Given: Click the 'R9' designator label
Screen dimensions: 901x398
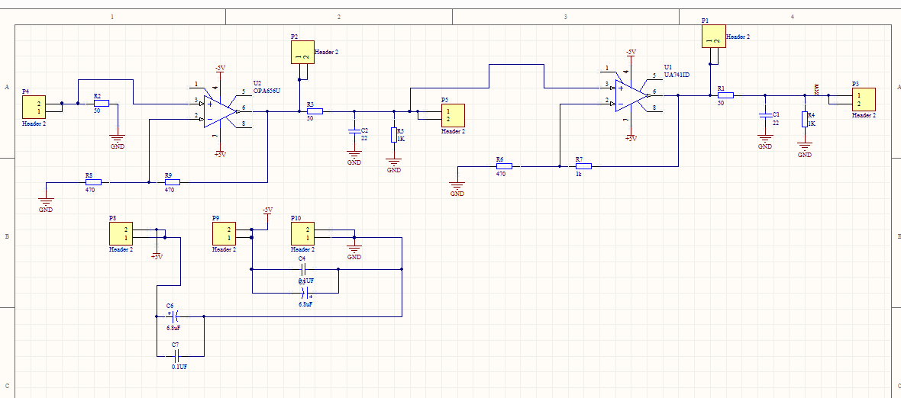Looking at the screenshot, I should [168, 175].
